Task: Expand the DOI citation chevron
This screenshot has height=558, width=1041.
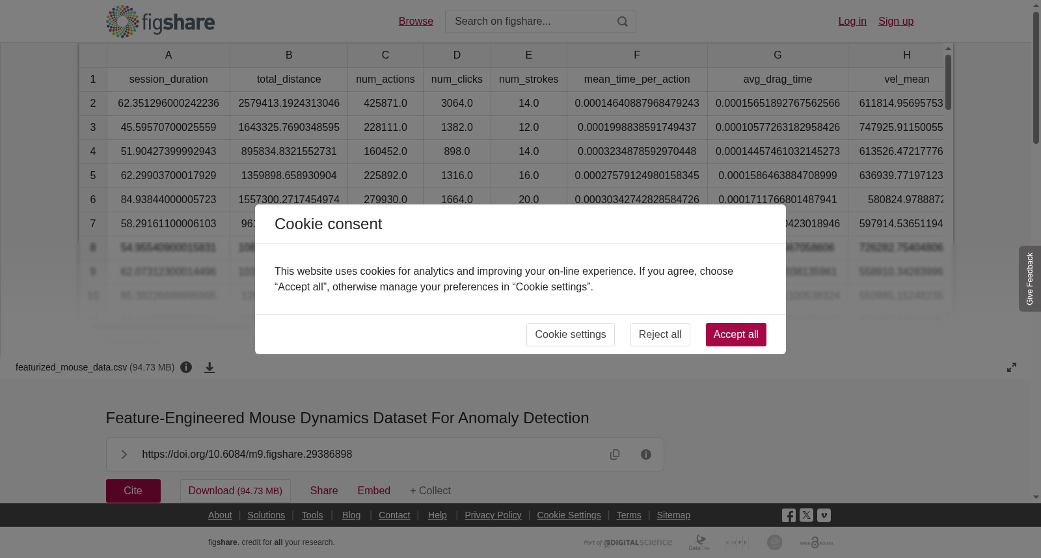Action: (x=124, y=454)
